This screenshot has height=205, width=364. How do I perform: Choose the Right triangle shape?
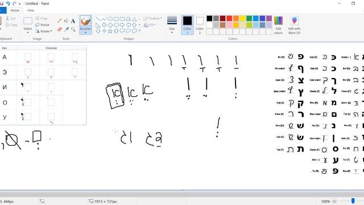tap(98, 25)
